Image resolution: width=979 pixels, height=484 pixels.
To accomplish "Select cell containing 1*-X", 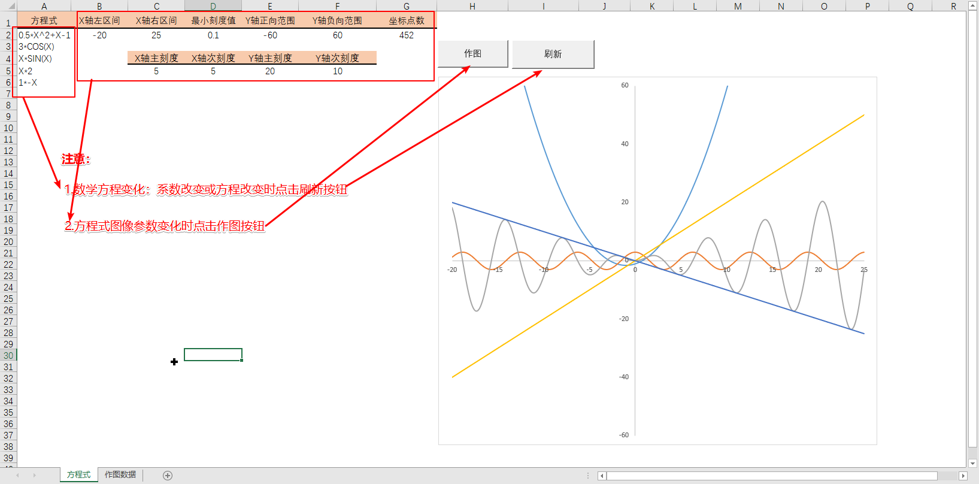I will [44, 83].
